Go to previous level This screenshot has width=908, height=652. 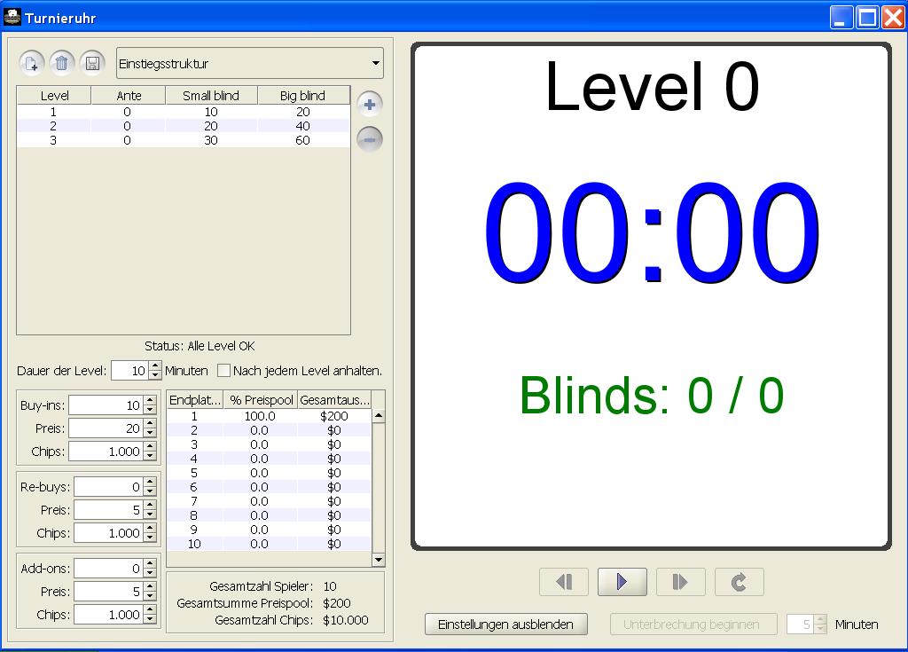pos(564,582)
